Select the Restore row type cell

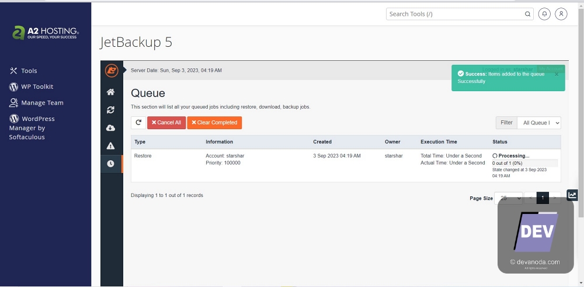pos(143,156)
